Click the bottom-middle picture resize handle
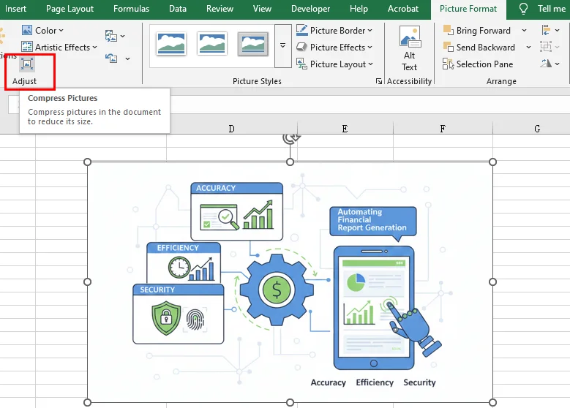Image resolution: width=570 pixels, height=408 pixels. point(290,402)
